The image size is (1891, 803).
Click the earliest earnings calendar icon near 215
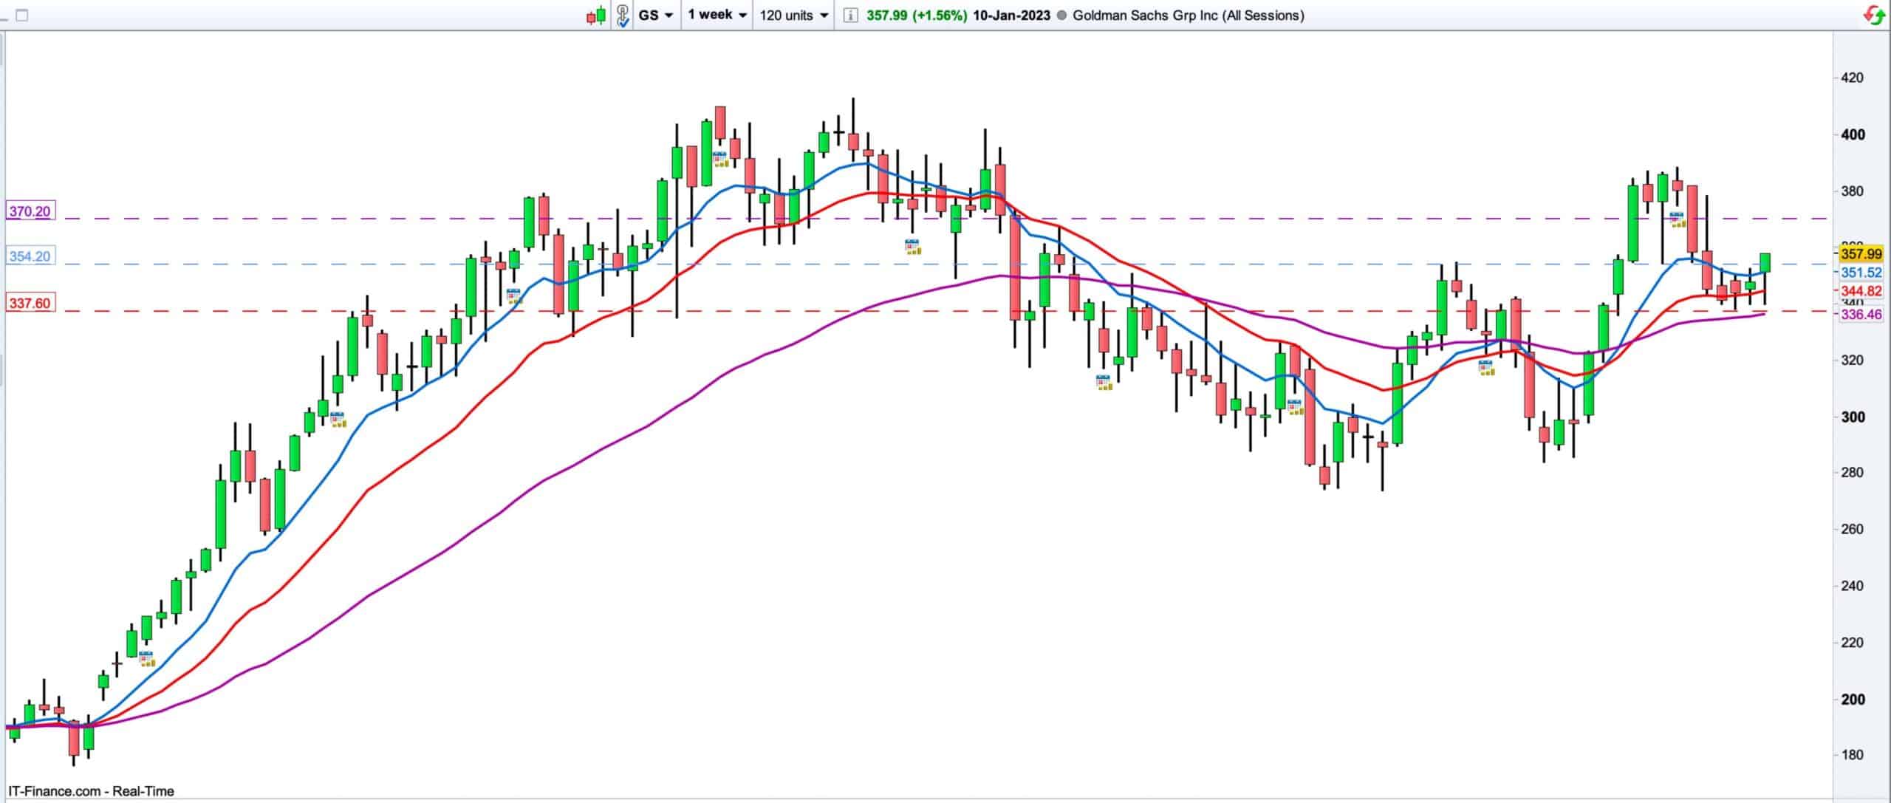pos(147,659)
